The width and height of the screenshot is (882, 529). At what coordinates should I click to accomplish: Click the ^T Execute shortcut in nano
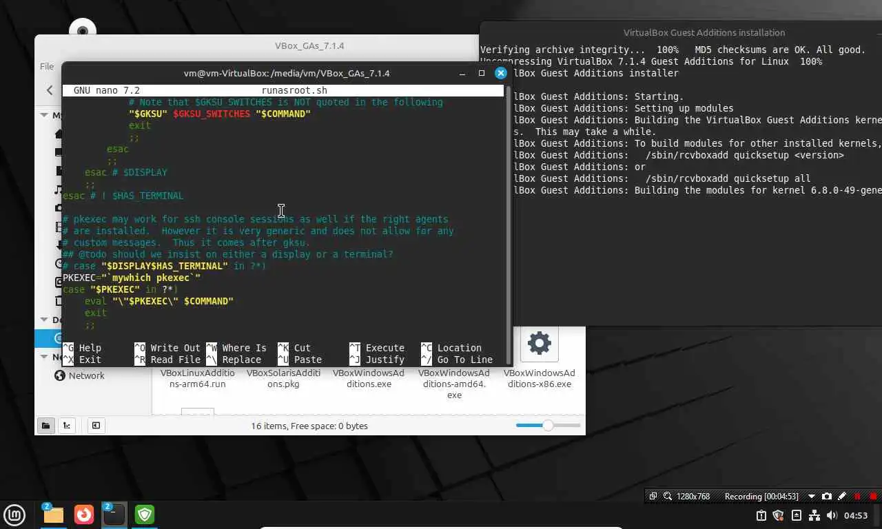point(377,348)
